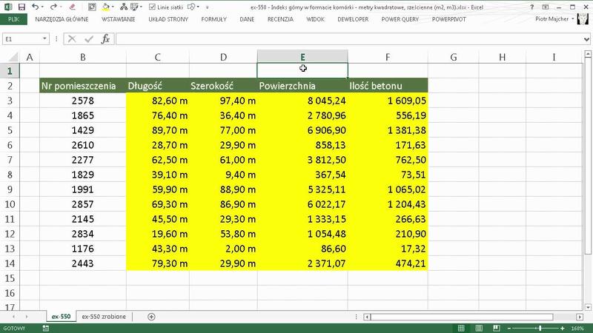This screenshot has height=333, width=593.
Task: Add a new sheet with plus icon
Action: (x=151, y=317)
